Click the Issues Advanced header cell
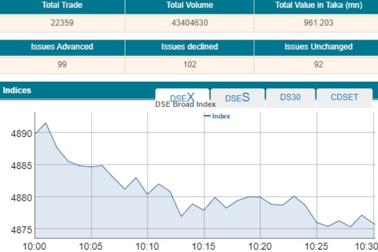378x252 pixels. [x=62, y=47]
